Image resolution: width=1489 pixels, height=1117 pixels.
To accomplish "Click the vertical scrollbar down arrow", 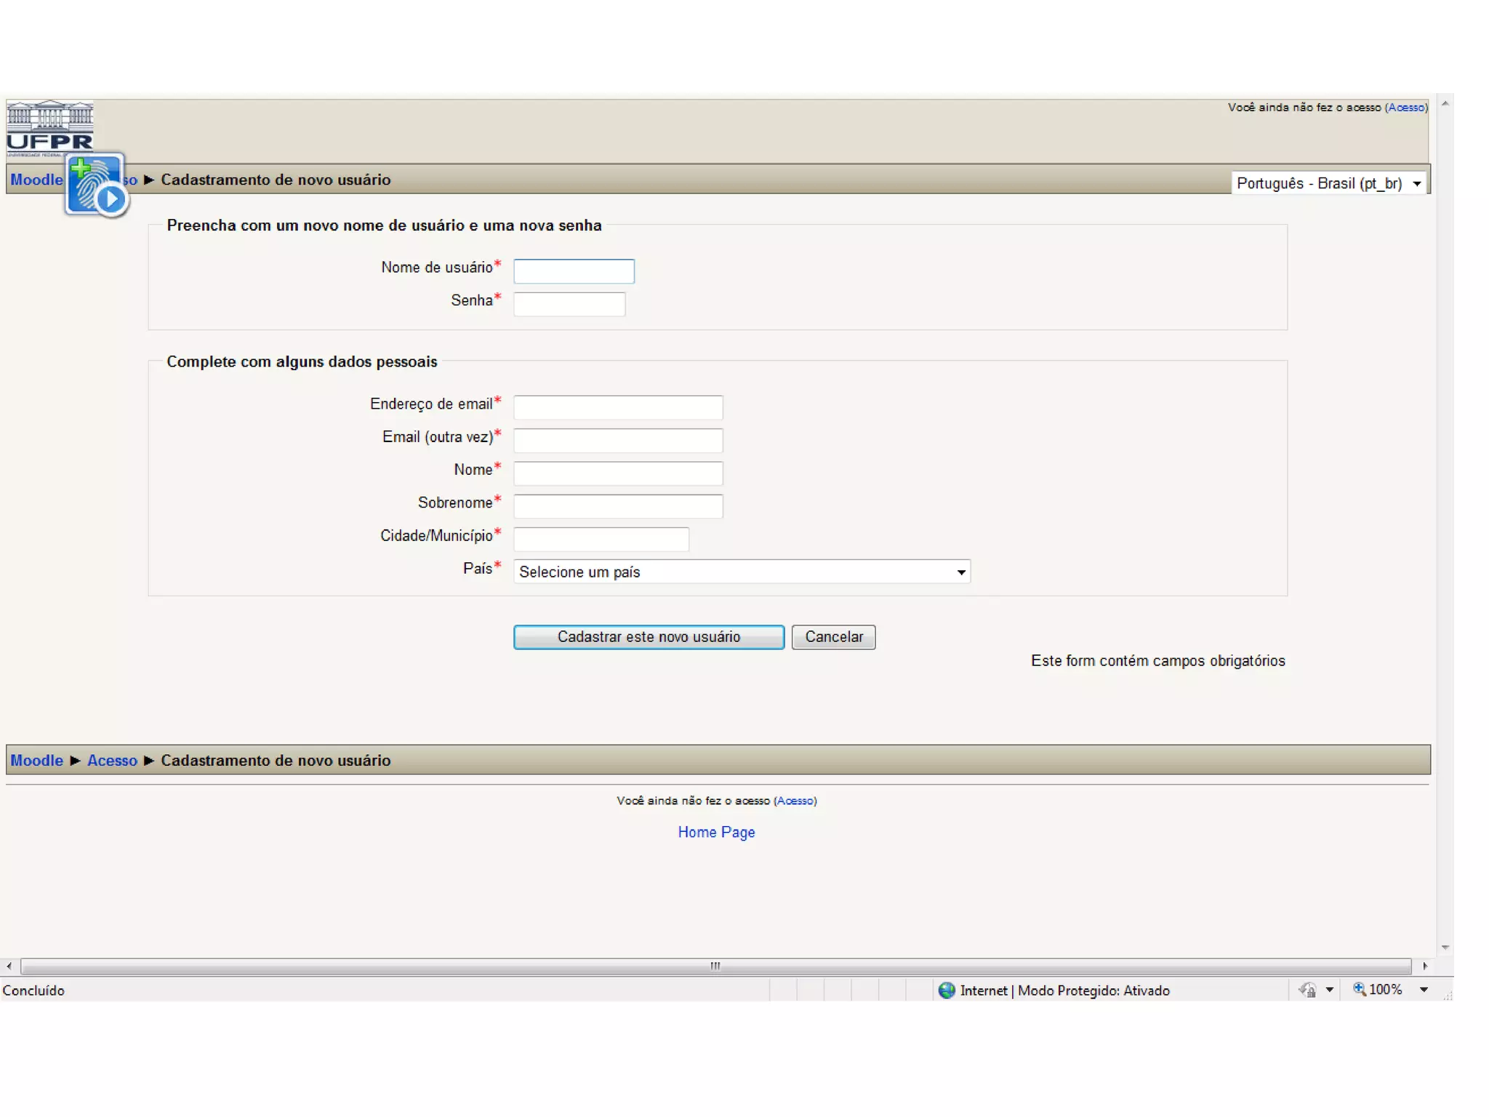I will click(1445, 947).
